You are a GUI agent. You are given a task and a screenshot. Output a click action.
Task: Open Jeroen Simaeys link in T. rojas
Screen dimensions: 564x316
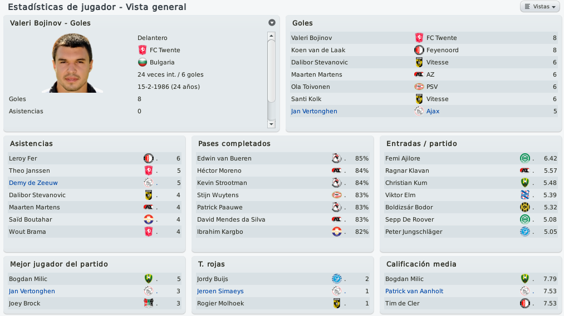pos(220,291)
